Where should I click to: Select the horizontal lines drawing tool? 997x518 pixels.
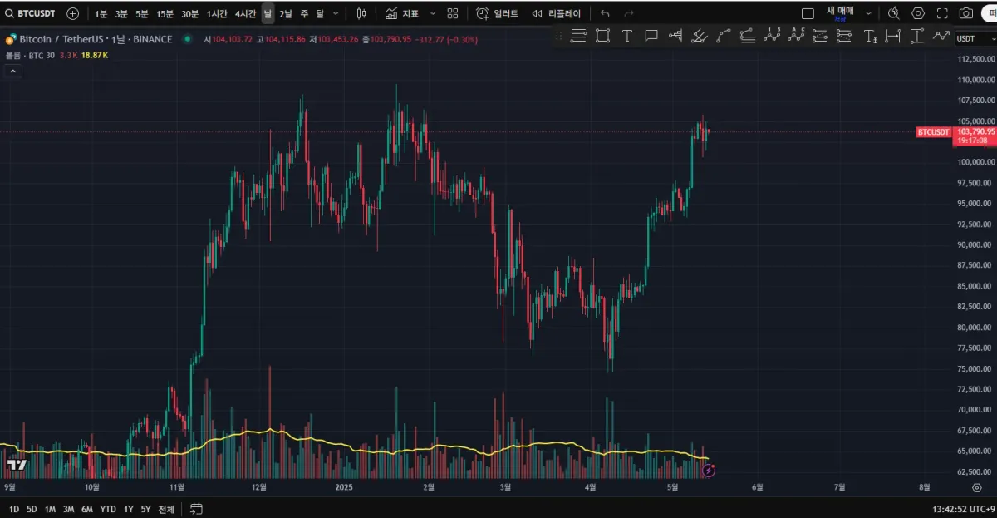coord(579,36)
